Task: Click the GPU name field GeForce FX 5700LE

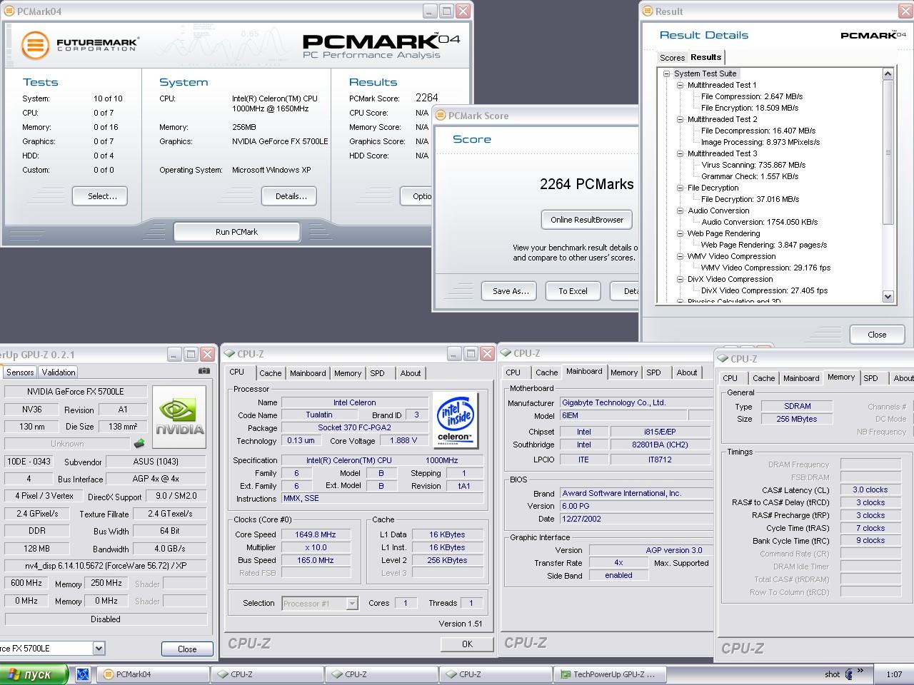Action: click(x=75, y=392)
